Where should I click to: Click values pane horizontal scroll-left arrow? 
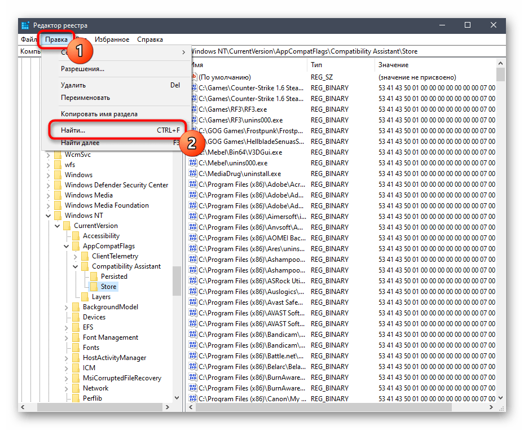(191, 407)
